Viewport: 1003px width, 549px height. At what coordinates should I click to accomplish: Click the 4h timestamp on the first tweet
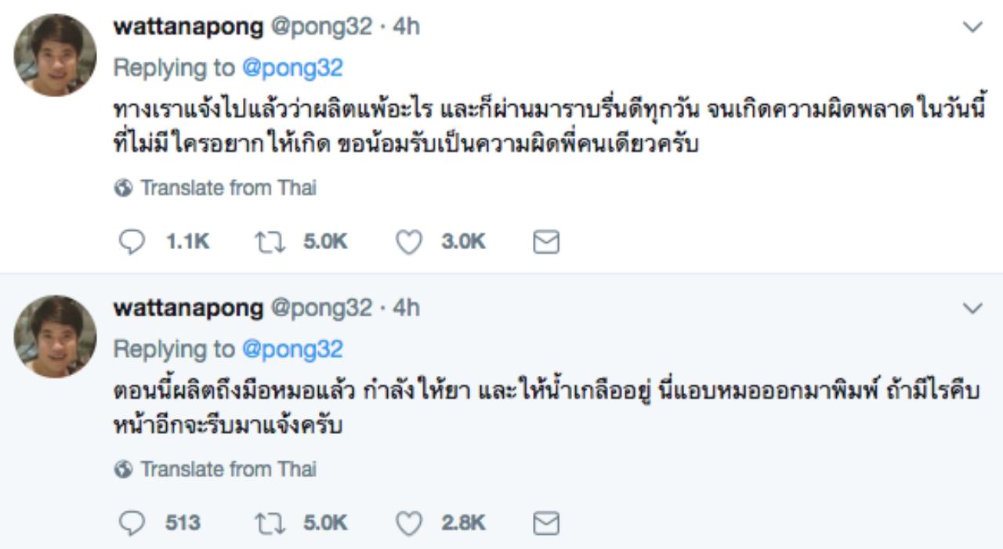point(407,27)
